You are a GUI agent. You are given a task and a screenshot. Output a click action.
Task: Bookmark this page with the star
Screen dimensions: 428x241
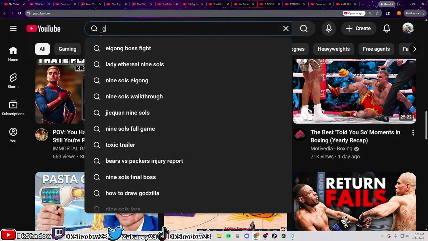coord(377,13)
